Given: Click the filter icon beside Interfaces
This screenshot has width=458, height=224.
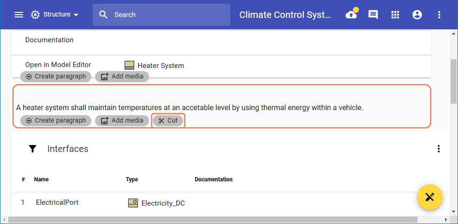Looking at the screenshot, I should (x=33, y=149).
